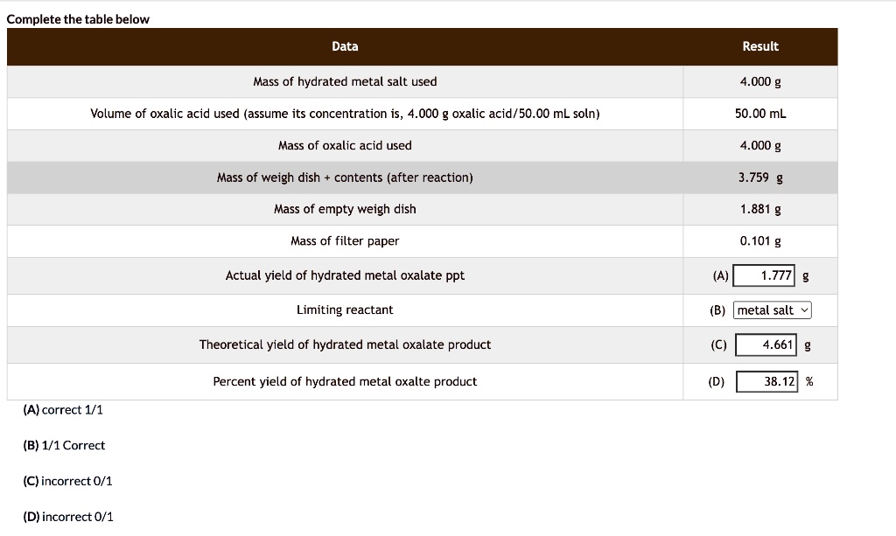Viewport: 896px width, 536px height.
Task: Click the (A) correct 1/1 feedback text
Action: 63,409
